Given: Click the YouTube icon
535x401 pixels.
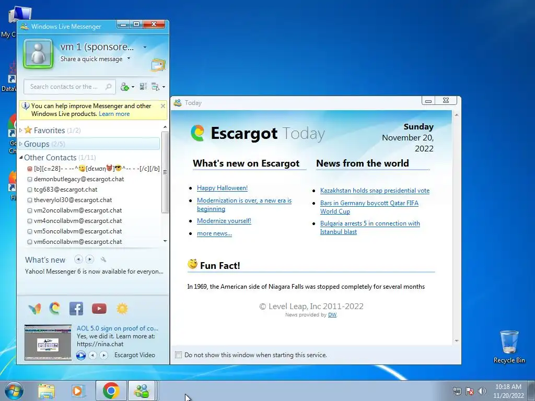Looking at the screenshot, I should [x=99, y=309].
